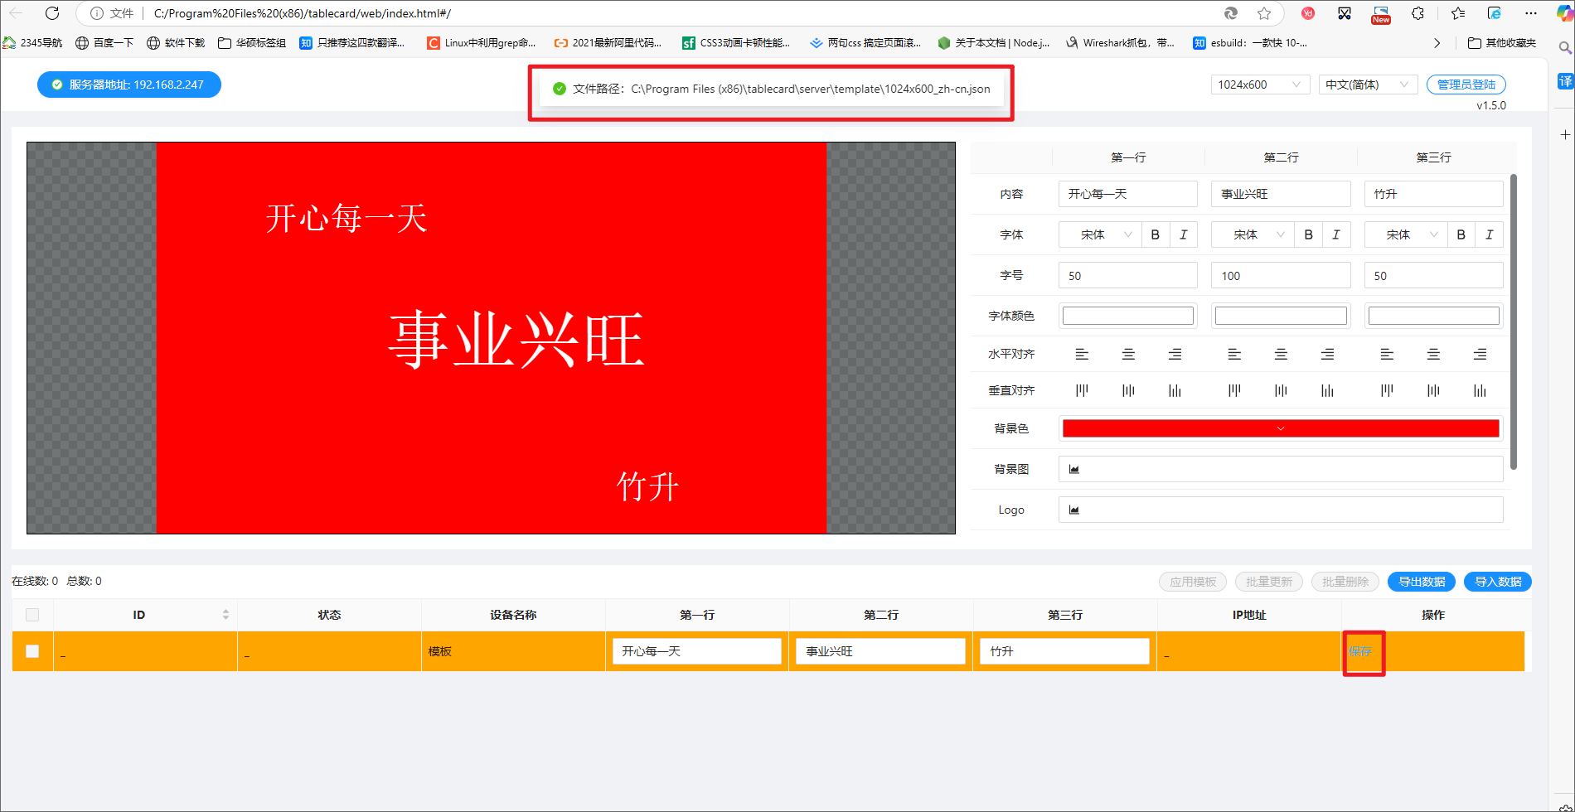Center-align first line horizontally
The width and height of the screenshot is (1575, 812).
tap(1128, 354)
